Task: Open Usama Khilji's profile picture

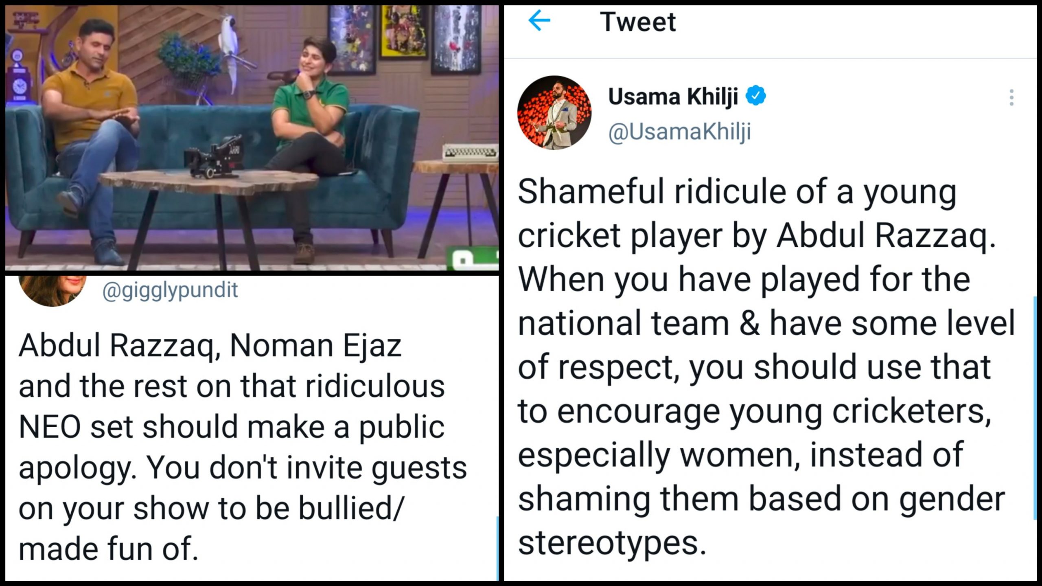Action: point(554,112)
